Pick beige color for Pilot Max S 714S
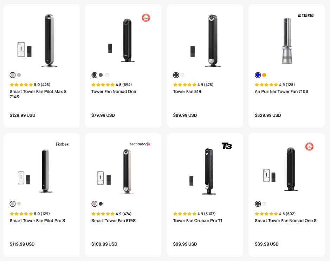Viewport: 330px width, 261px height. coord(19,75)
